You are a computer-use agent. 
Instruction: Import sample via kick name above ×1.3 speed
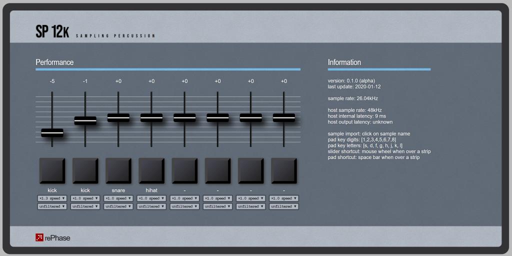(x=52, y=190)
